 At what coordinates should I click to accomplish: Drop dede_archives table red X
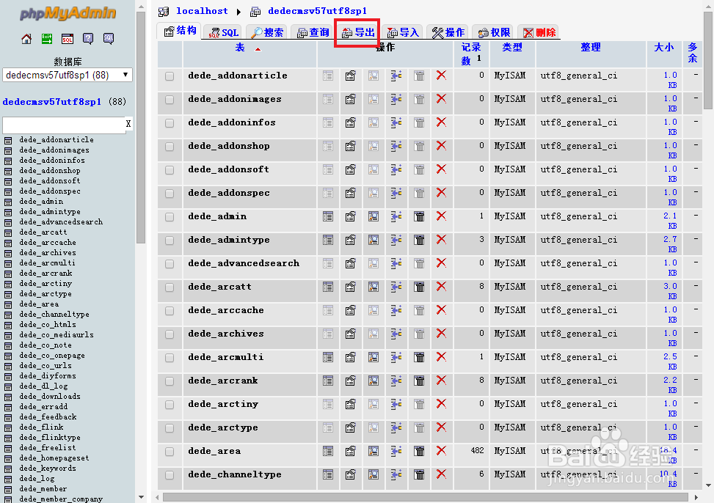click(441, 333)
